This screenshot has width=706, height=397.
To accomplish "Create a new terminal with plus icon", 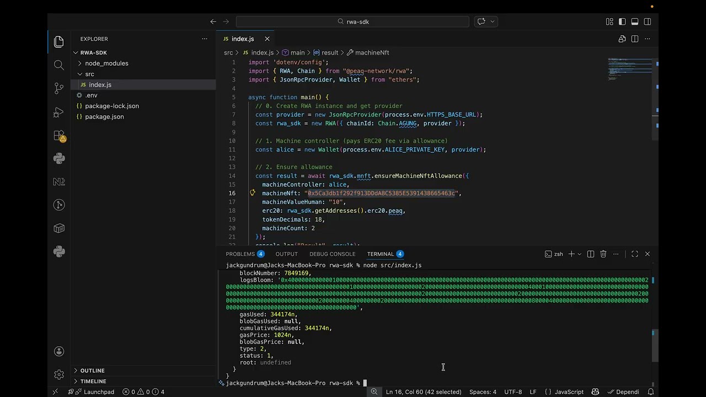I will coord(571,254).
